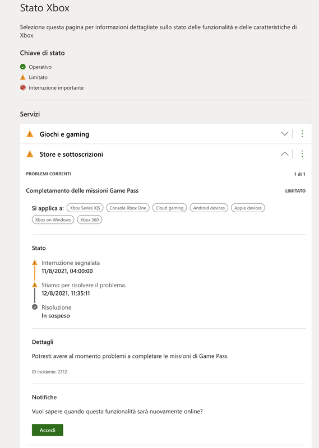The image size is (319, 448).
Task: Select the Cloud gaming tag
Action: 169,208
